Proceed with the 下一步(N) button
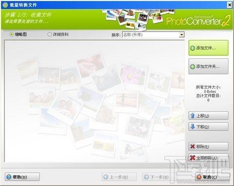 160,177
